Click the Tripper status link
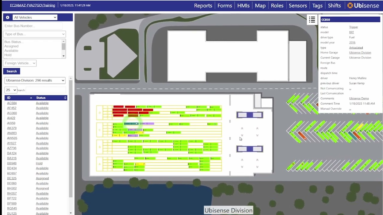Viewport: 383px width, 215px height. [x=353, y=27]
